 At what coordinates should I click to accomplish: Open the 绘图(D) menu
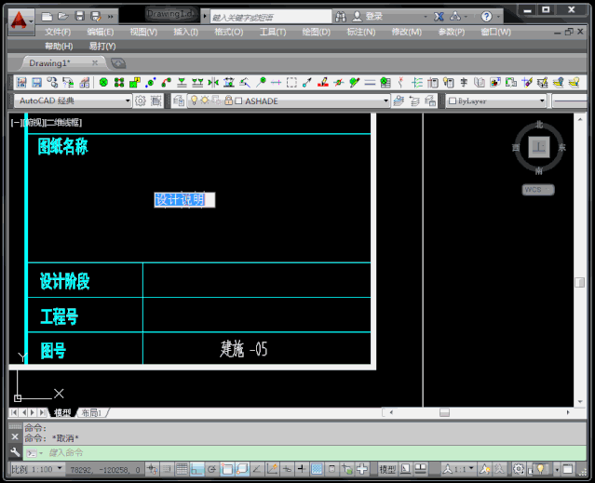316,32
